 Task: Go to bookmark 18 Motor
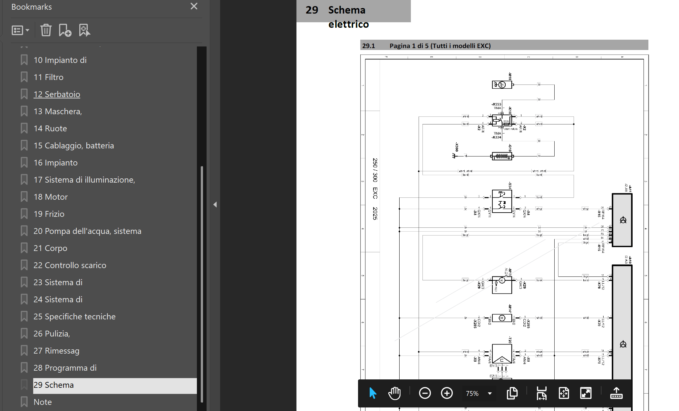pos(51,197)
